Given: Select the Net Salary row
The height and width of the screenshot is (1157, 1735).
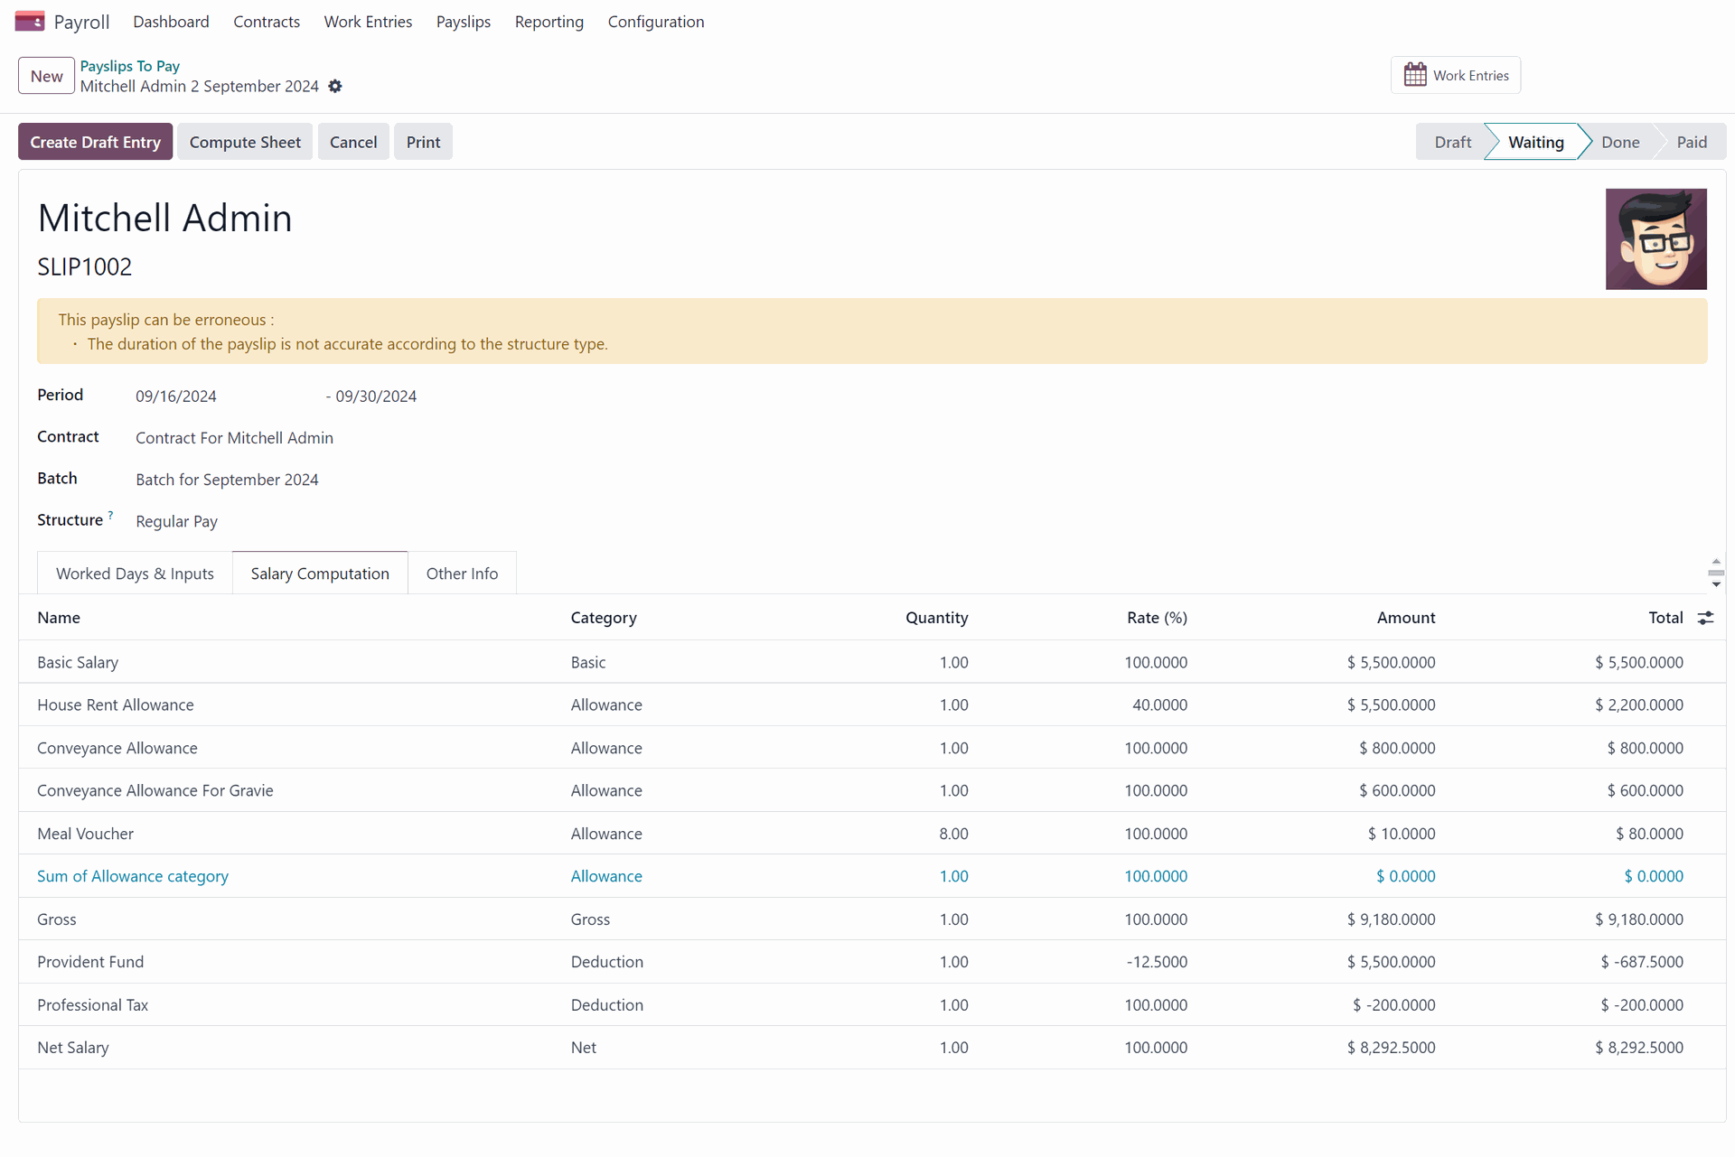Looking at the screenshot, I should point(872,1048).
